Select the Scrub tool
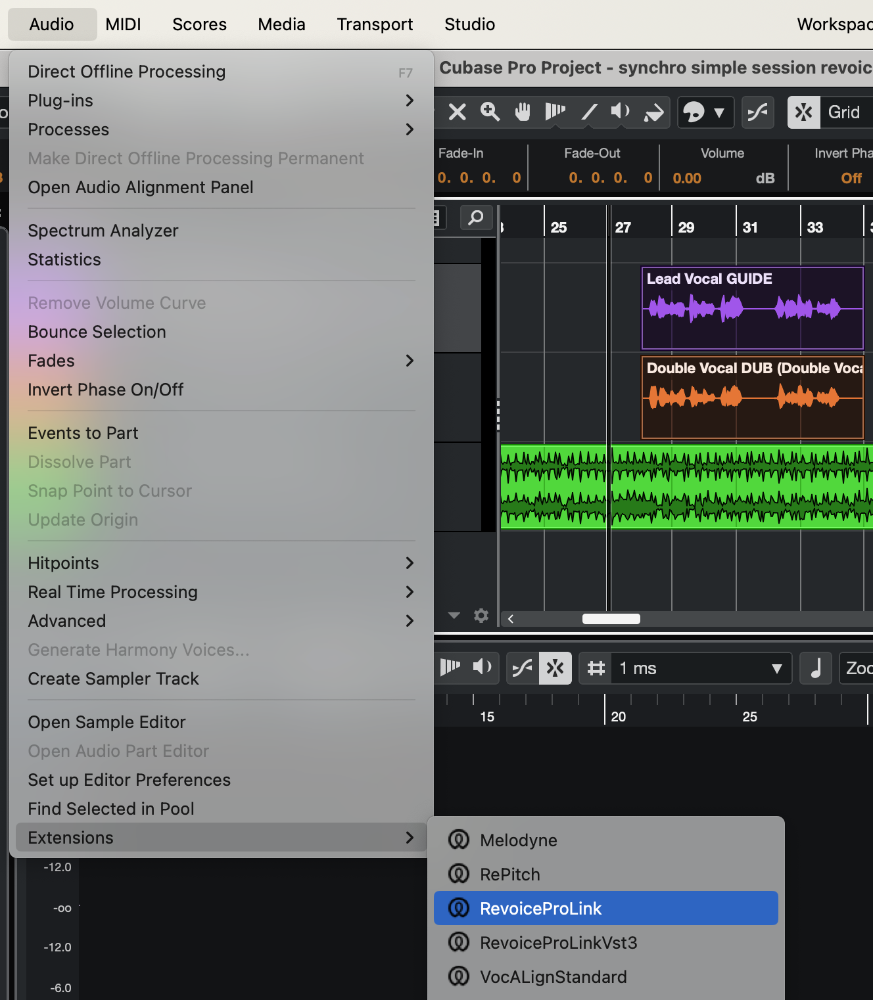Viewport: 873px width, 1000px height. 653,112
